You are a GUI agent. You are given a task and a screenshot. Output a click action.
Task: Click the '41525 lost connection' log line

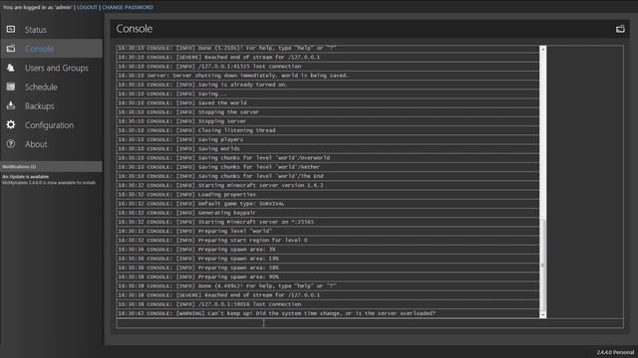tap(328, 67)
